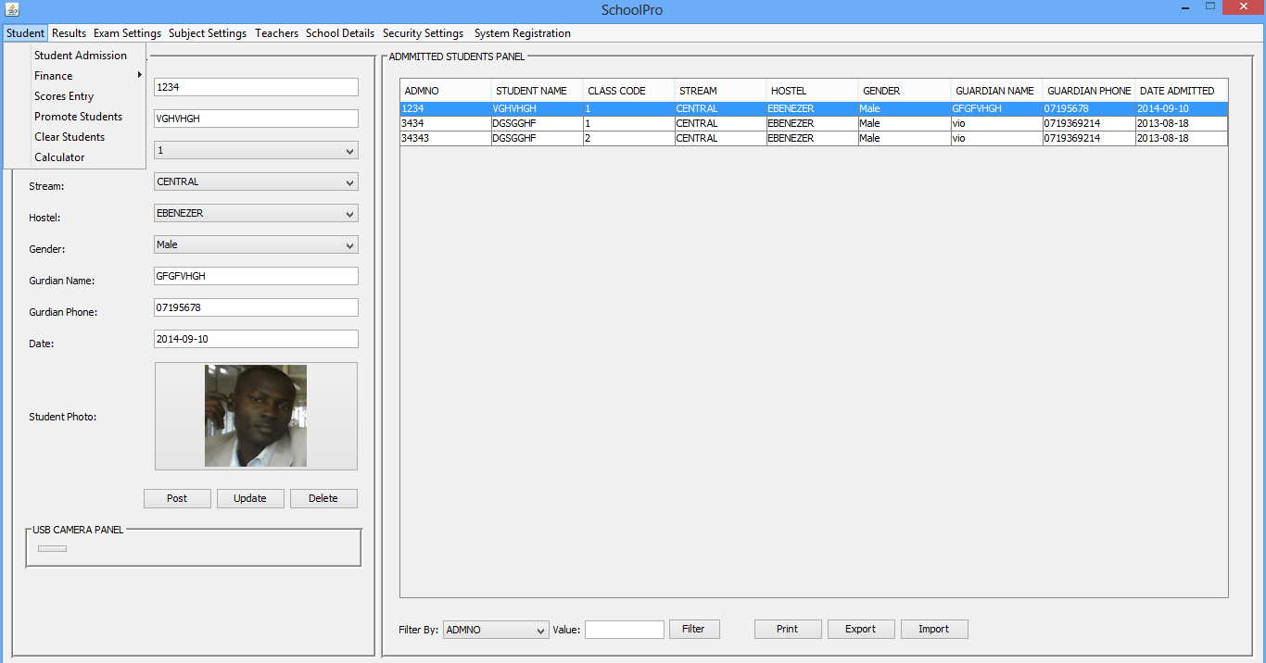Click the filter Value input field
The image size is (1266, 663).
(x=625, y=630)
